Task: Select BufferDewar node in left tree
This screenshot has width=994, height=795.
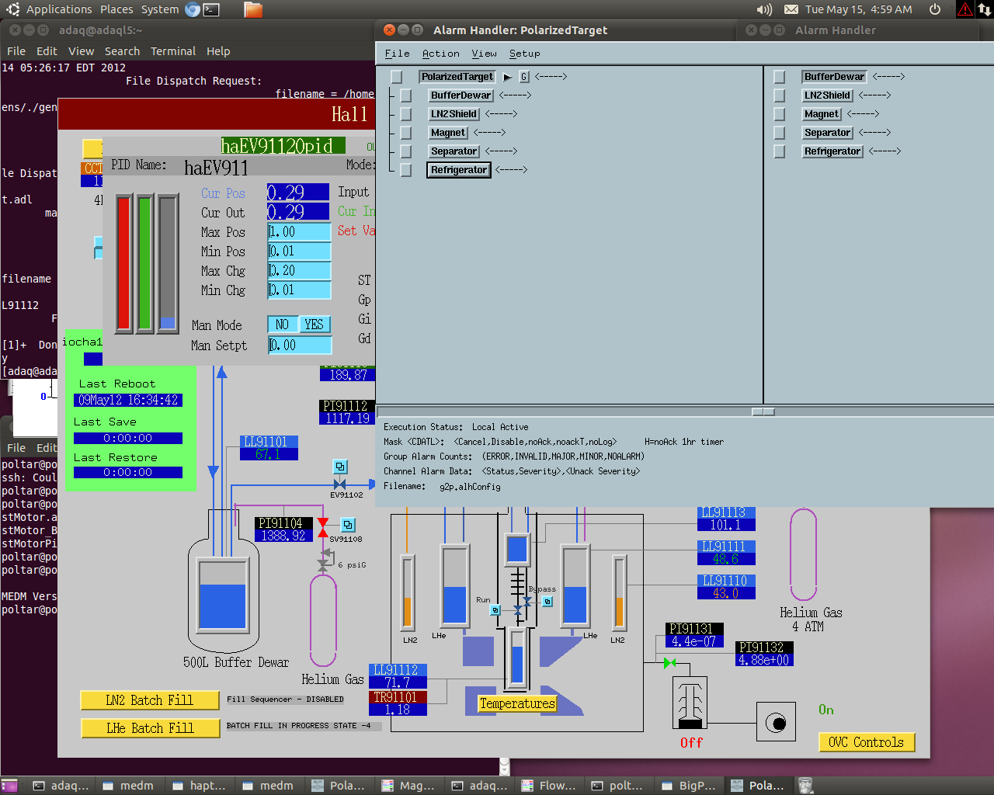Action: [x=461, y=95]
